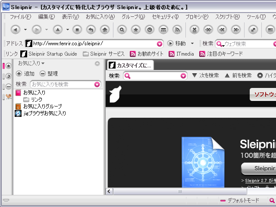
Task: Close the current tab with X icon
Action: (x=194, y=30)
